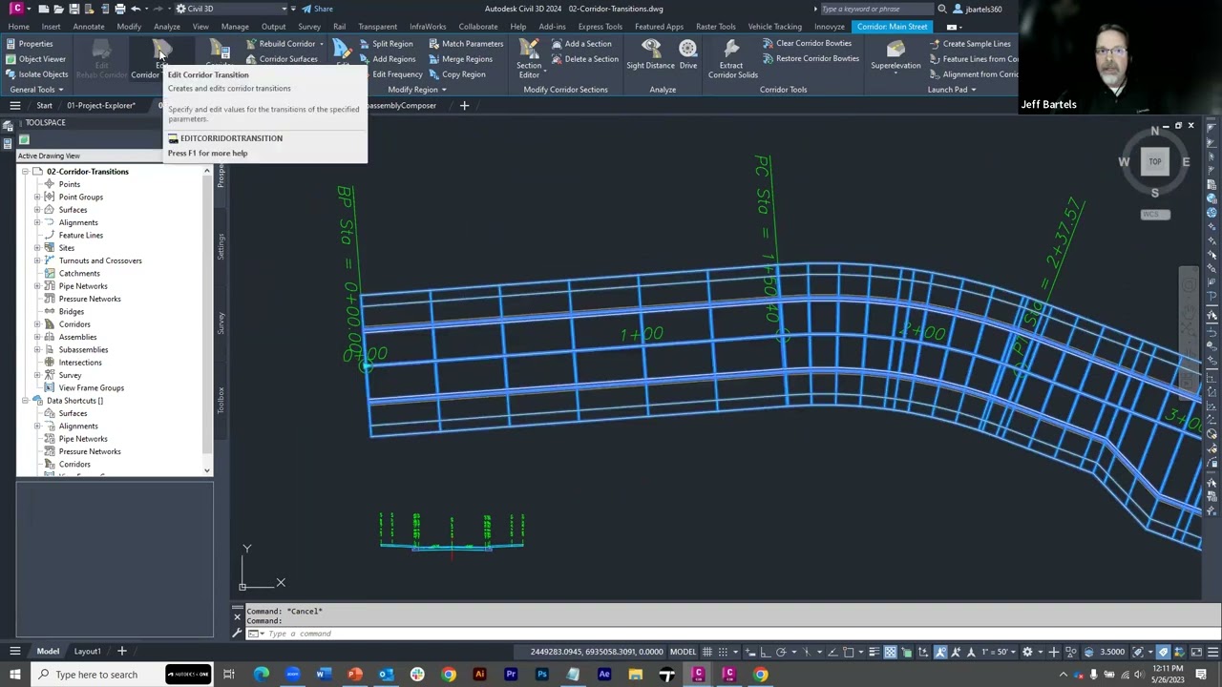The width and height of the screenshot is (1222, 687).
Task: Select the Add Regions tool
Action: tap(386, 59)
